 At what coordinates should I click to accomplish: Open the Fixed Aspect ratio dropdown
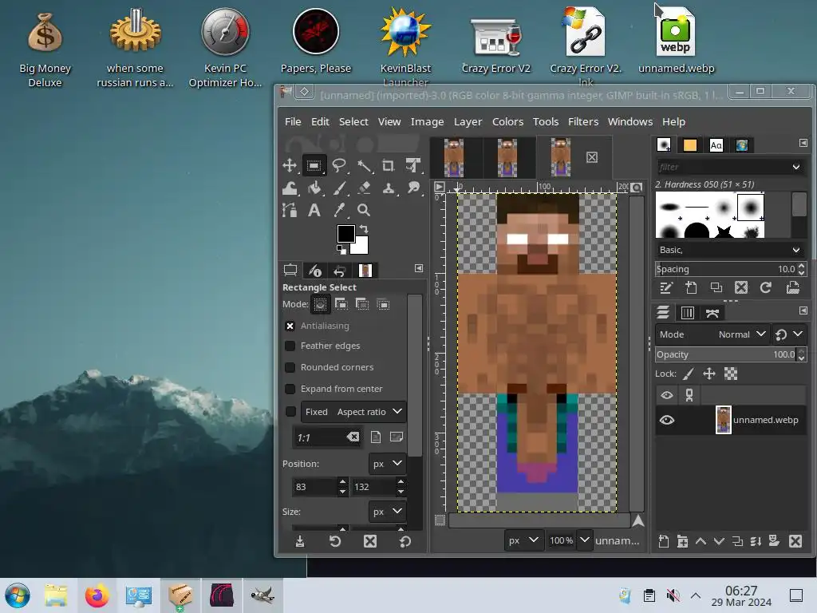(x=353, y=412)
